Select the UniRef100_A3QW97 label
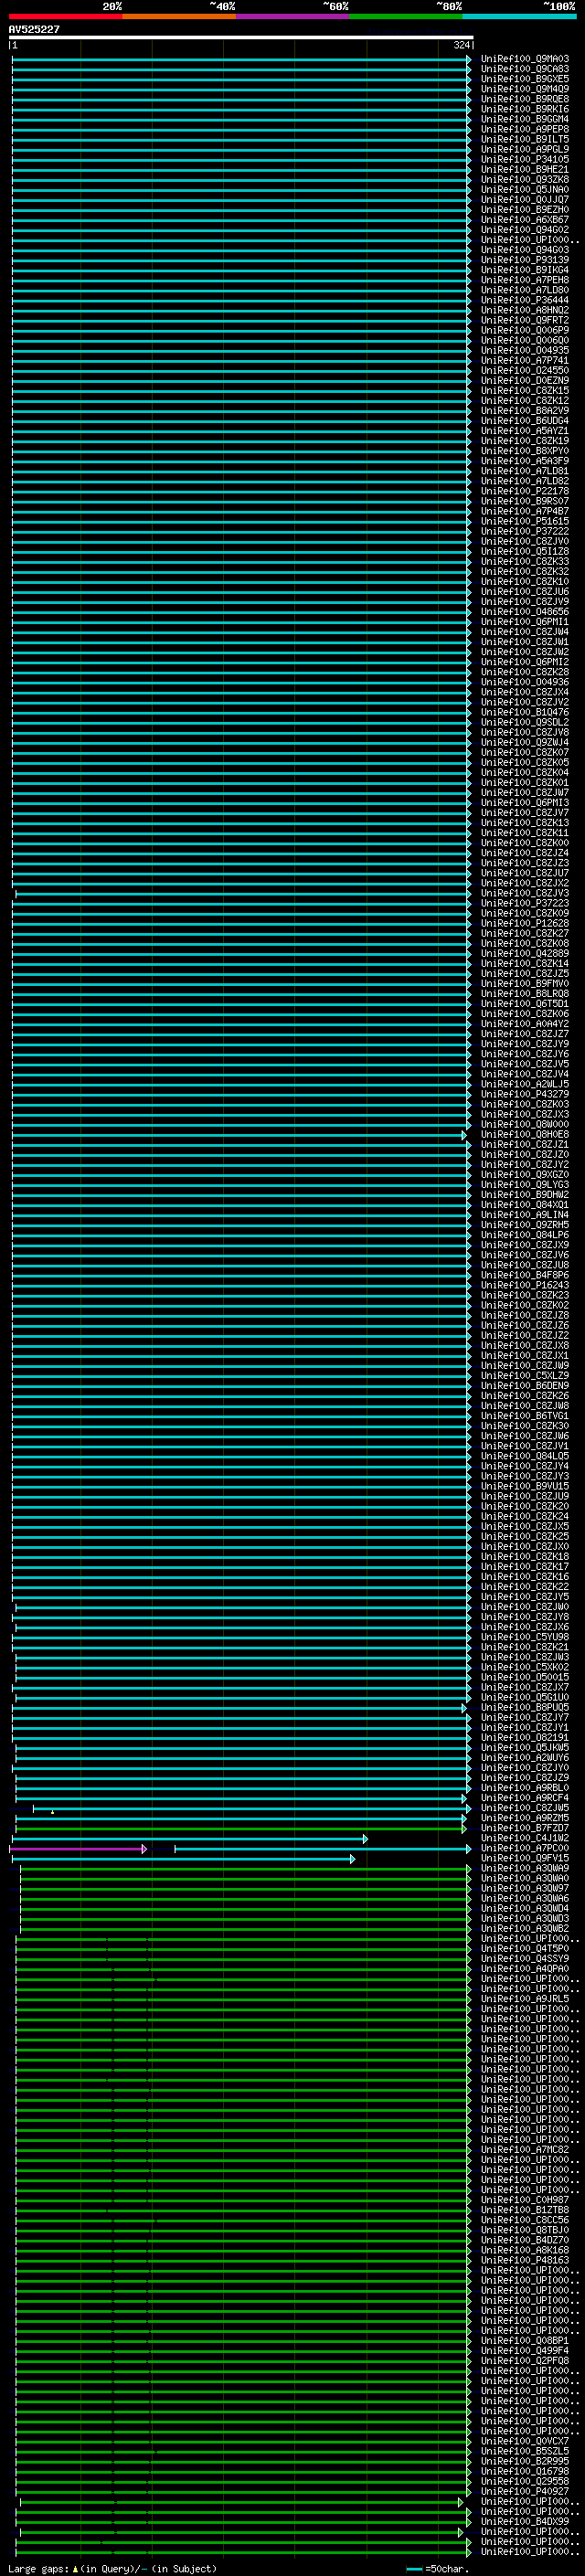 pyautogui.click(x=525, y=1888)
